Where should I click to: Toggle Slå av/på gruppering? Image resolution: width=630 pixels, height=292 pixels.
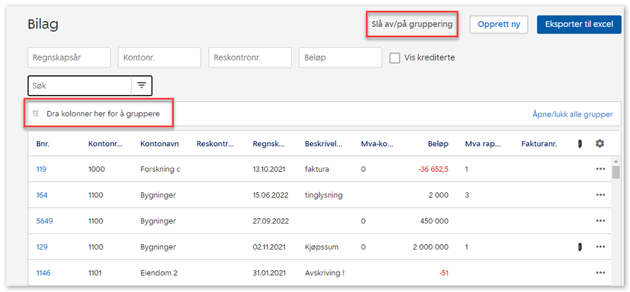coord(411,25)
